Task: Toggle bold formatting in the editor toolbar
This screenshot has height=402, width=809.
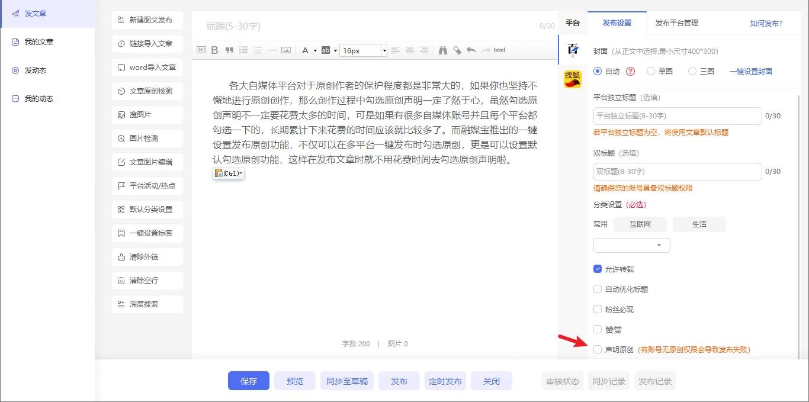Action: (x=214, y=50)
